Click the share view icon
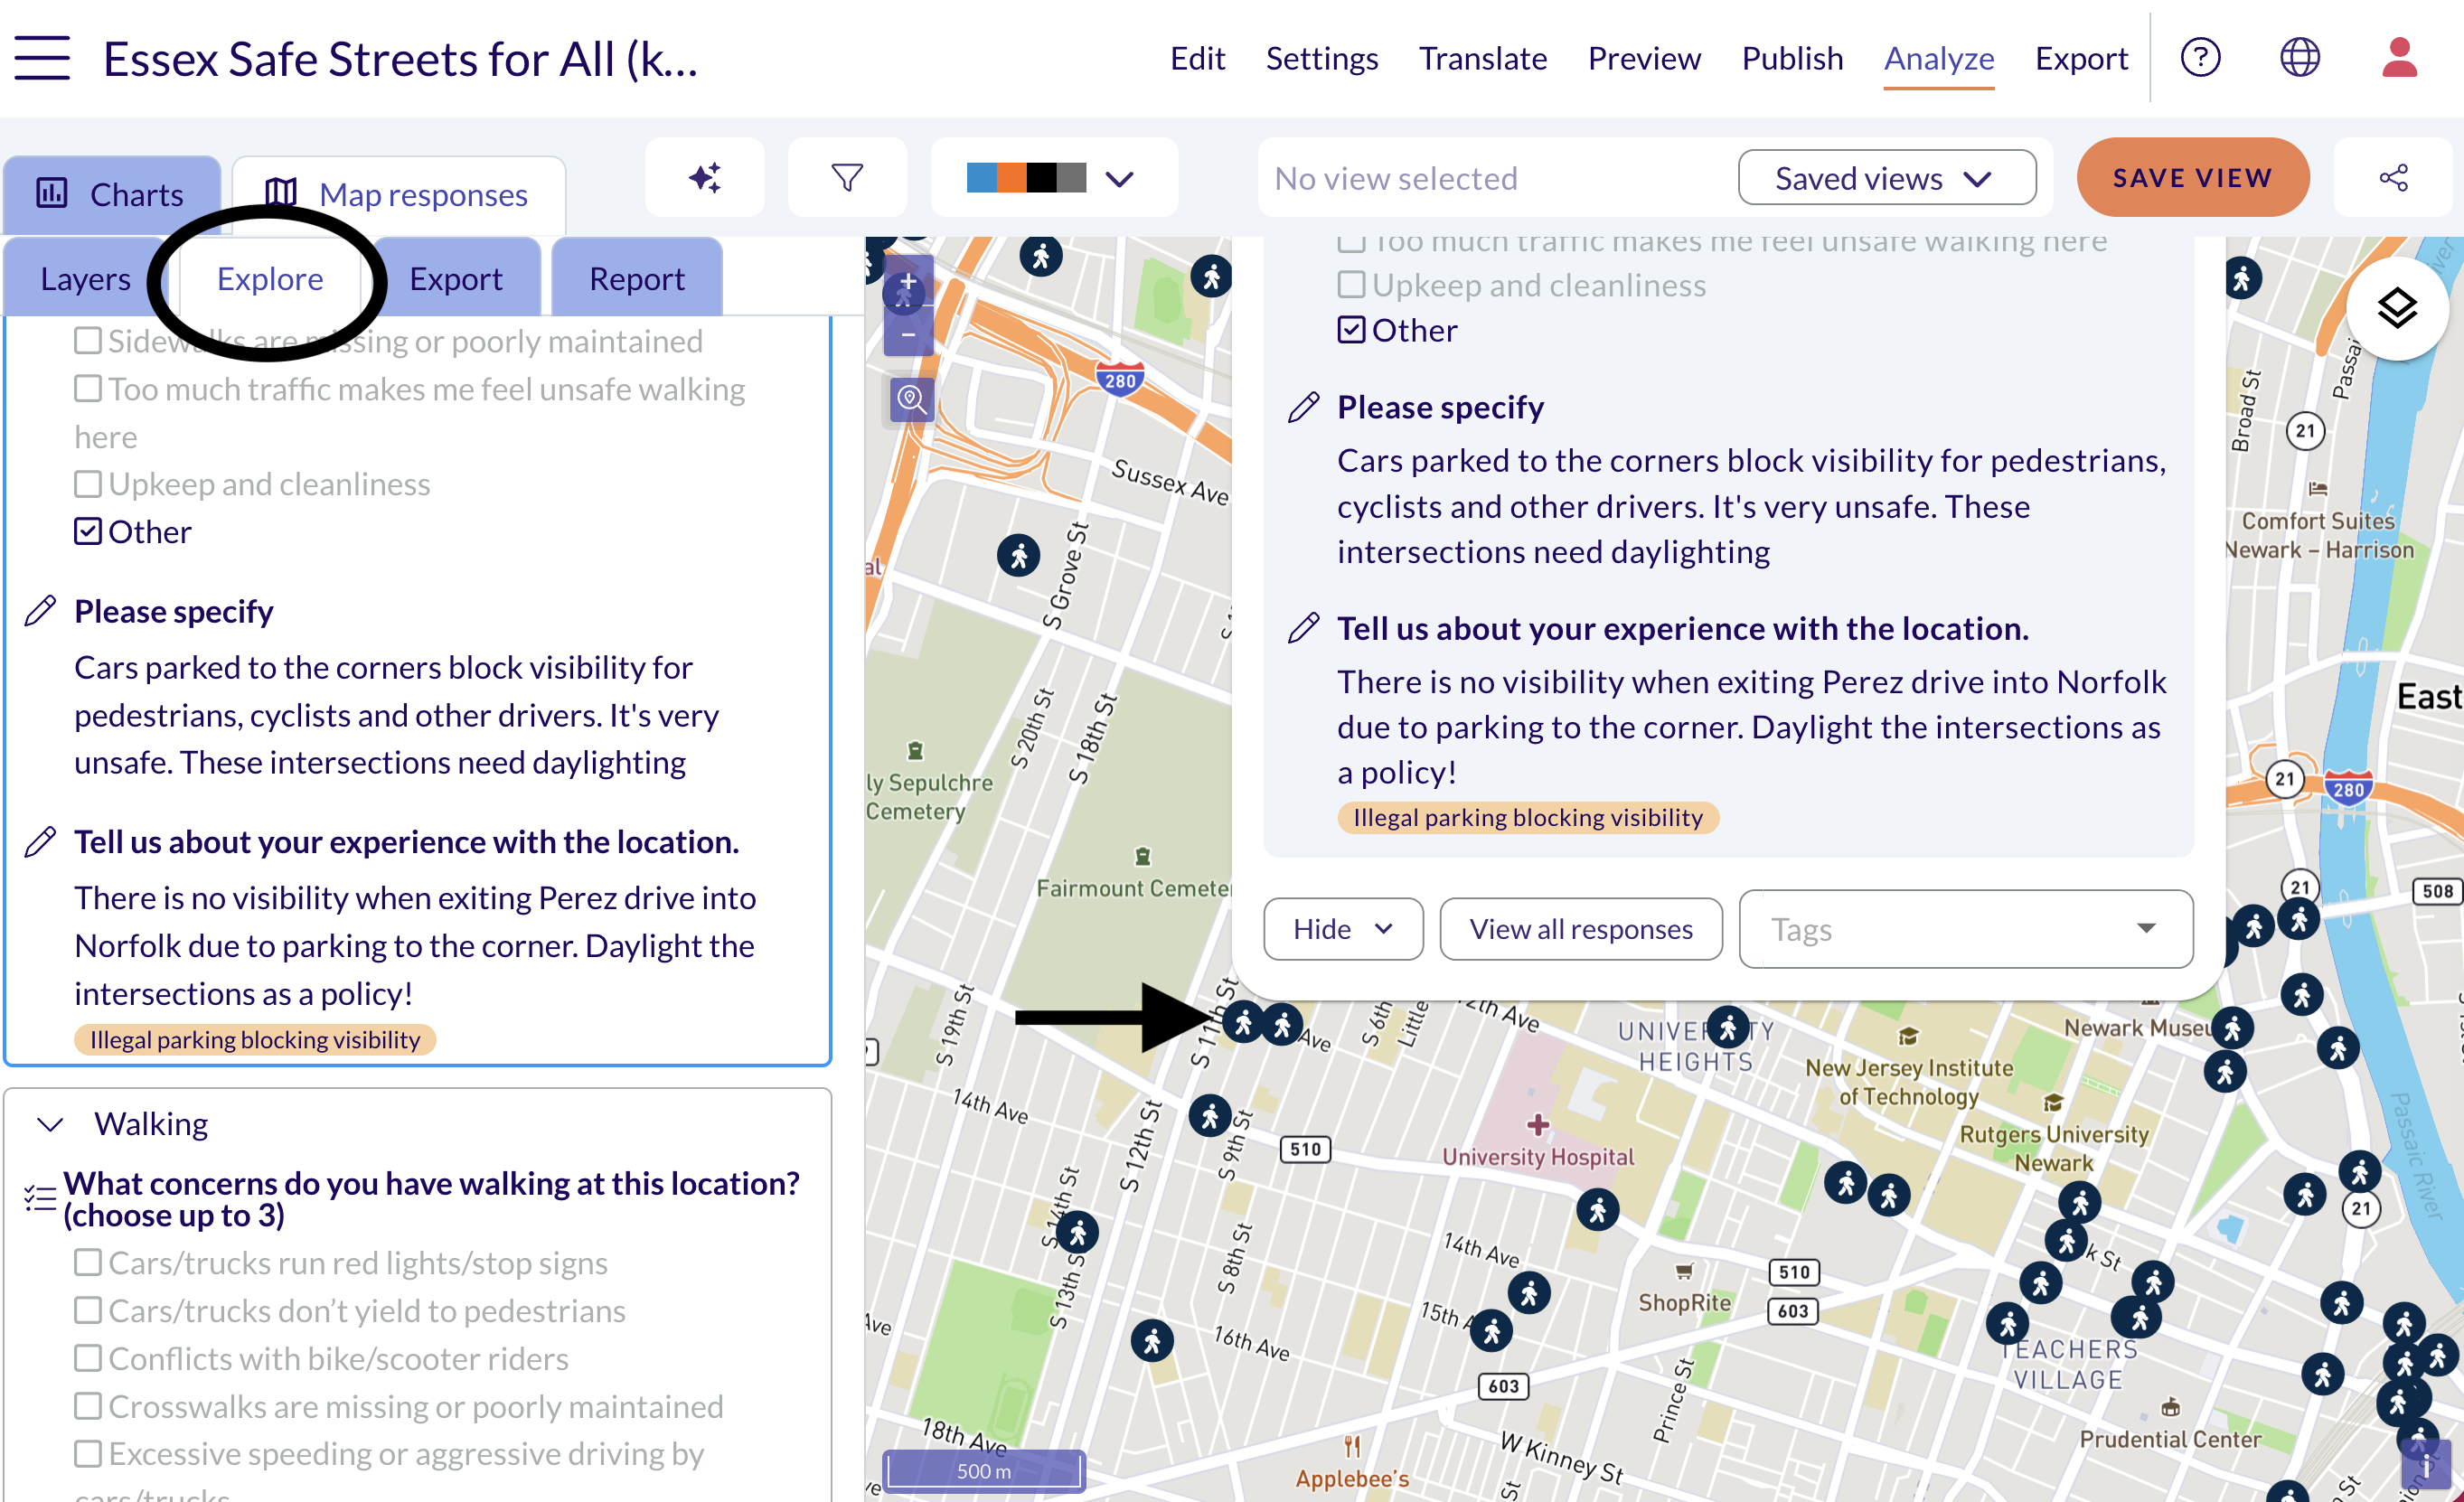2464x1502 pixels. click(x=2393, y=178)
